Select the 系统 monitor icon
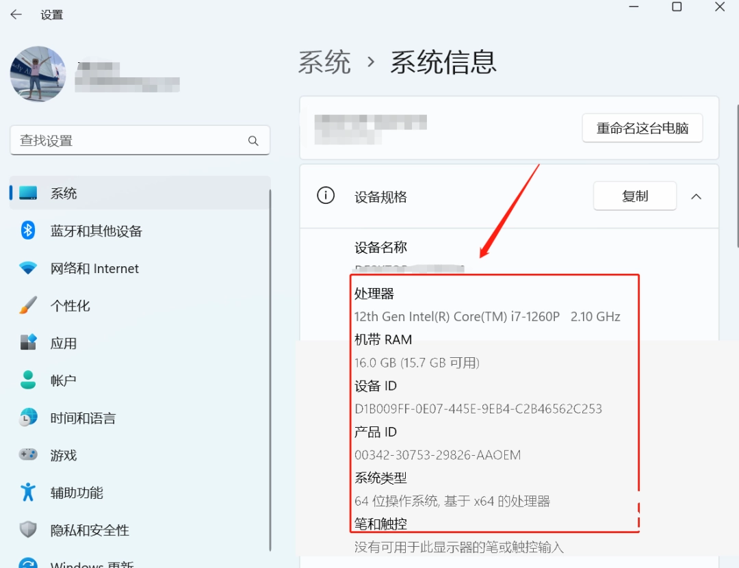Image resolution: width=739 pixels, height=568 pixels. pyautogui.click(x=28, y=193)
